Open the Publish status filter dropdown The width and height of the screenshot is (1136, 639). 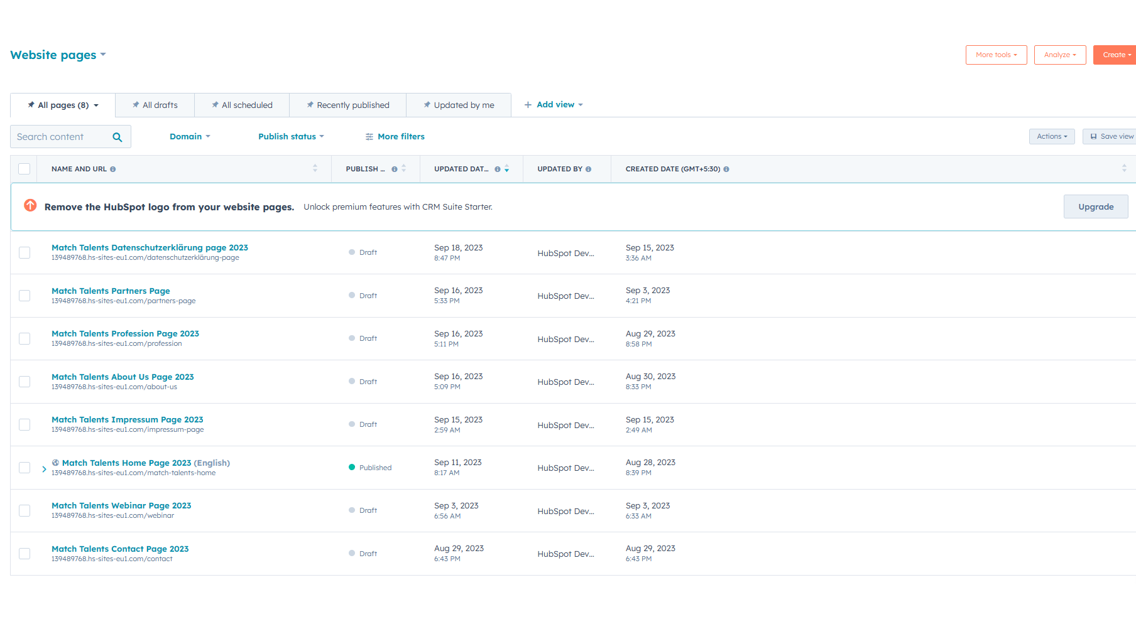tap(291, 136)
